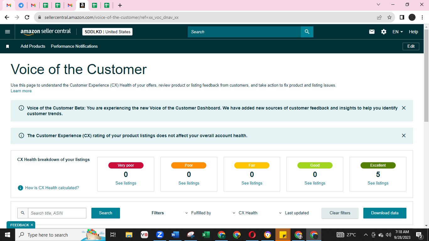Click the teal Search button
The image size is (429, 241).
pyautogui.click(x=106, y=213)
